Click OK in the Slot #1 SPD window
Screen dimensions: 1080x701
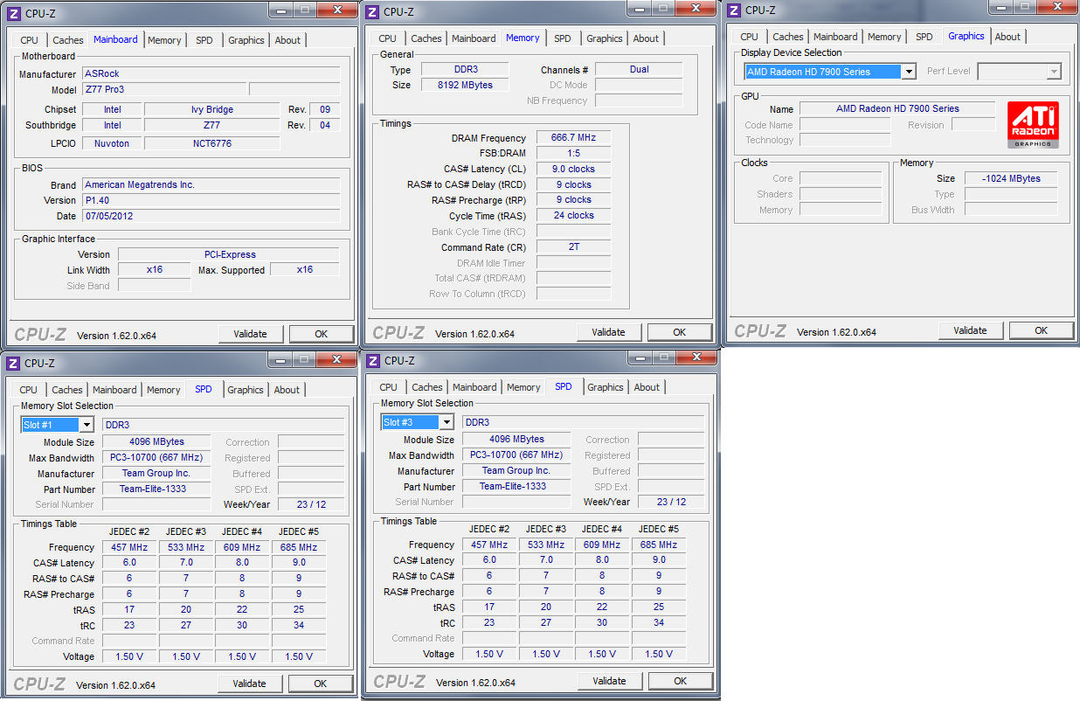[x=321, y=684]
